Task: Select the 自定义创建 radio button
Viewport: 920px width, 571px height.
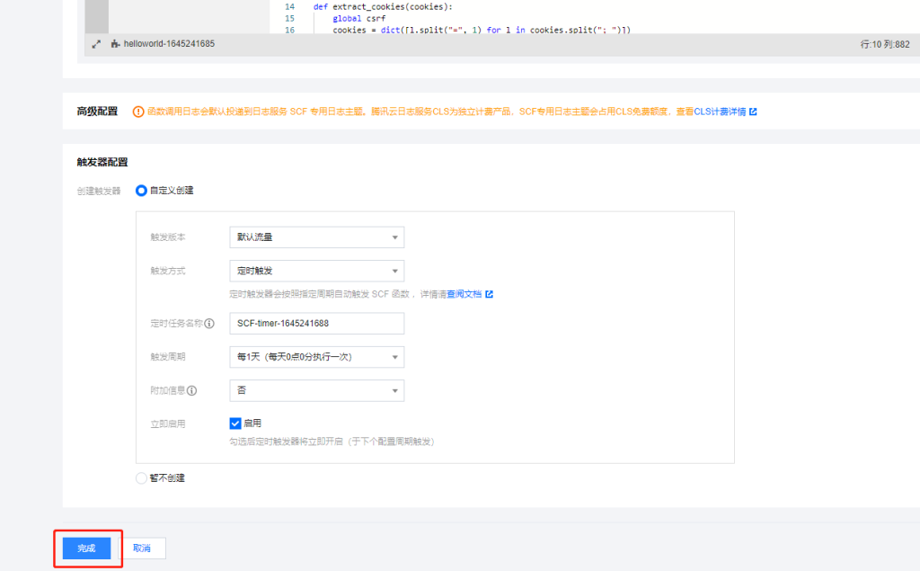Action: pos(141,191)
